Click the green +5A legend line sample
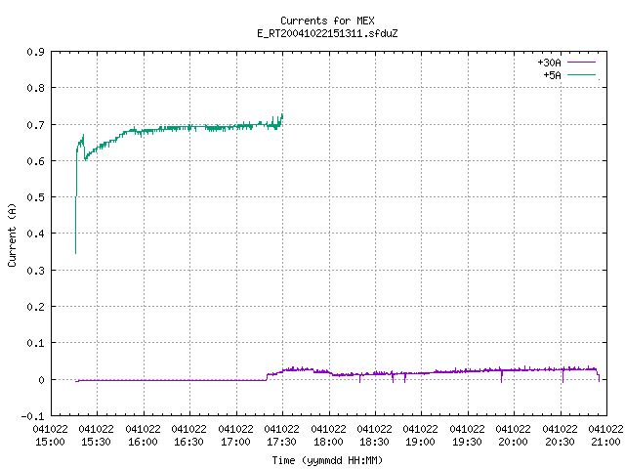The height and width of the screenshot is (469, 625). pyautogui.click(x=581, y=74)
